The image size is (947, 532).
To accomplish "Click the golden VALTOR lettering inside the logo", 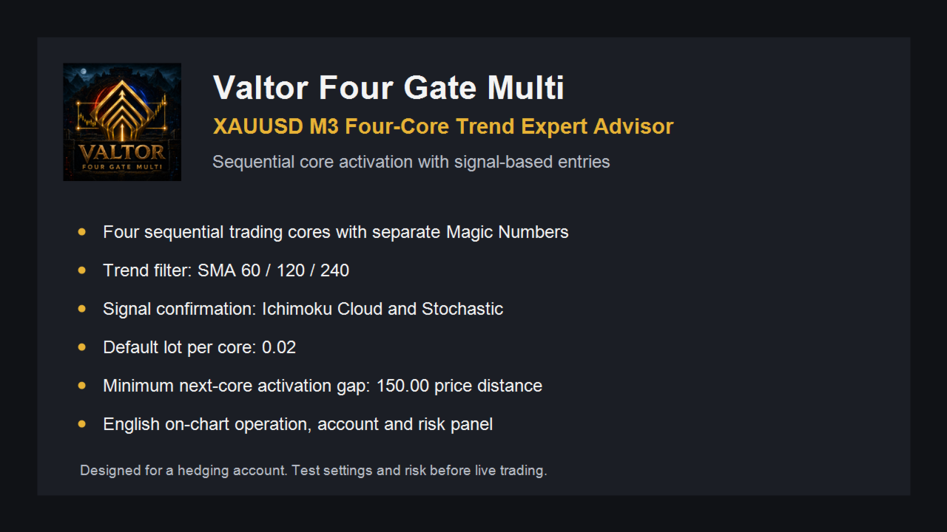I will 122,152.
